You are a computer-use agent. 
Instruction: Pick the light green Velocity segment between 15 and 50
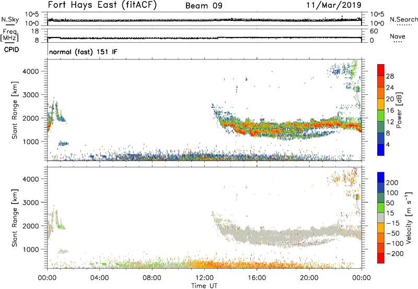[x=381, y=208]
